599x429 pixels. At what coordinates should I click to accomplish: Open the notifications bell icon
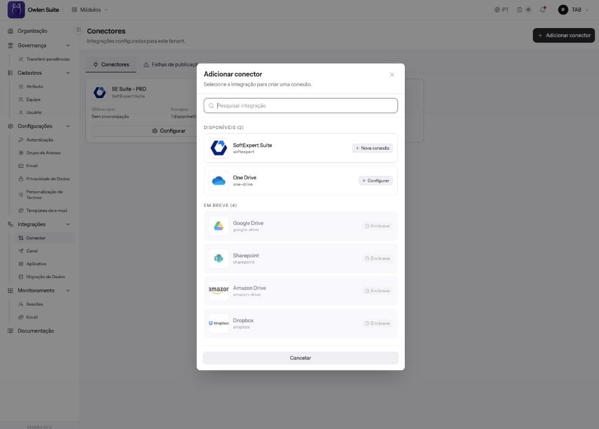pos(542,9)
